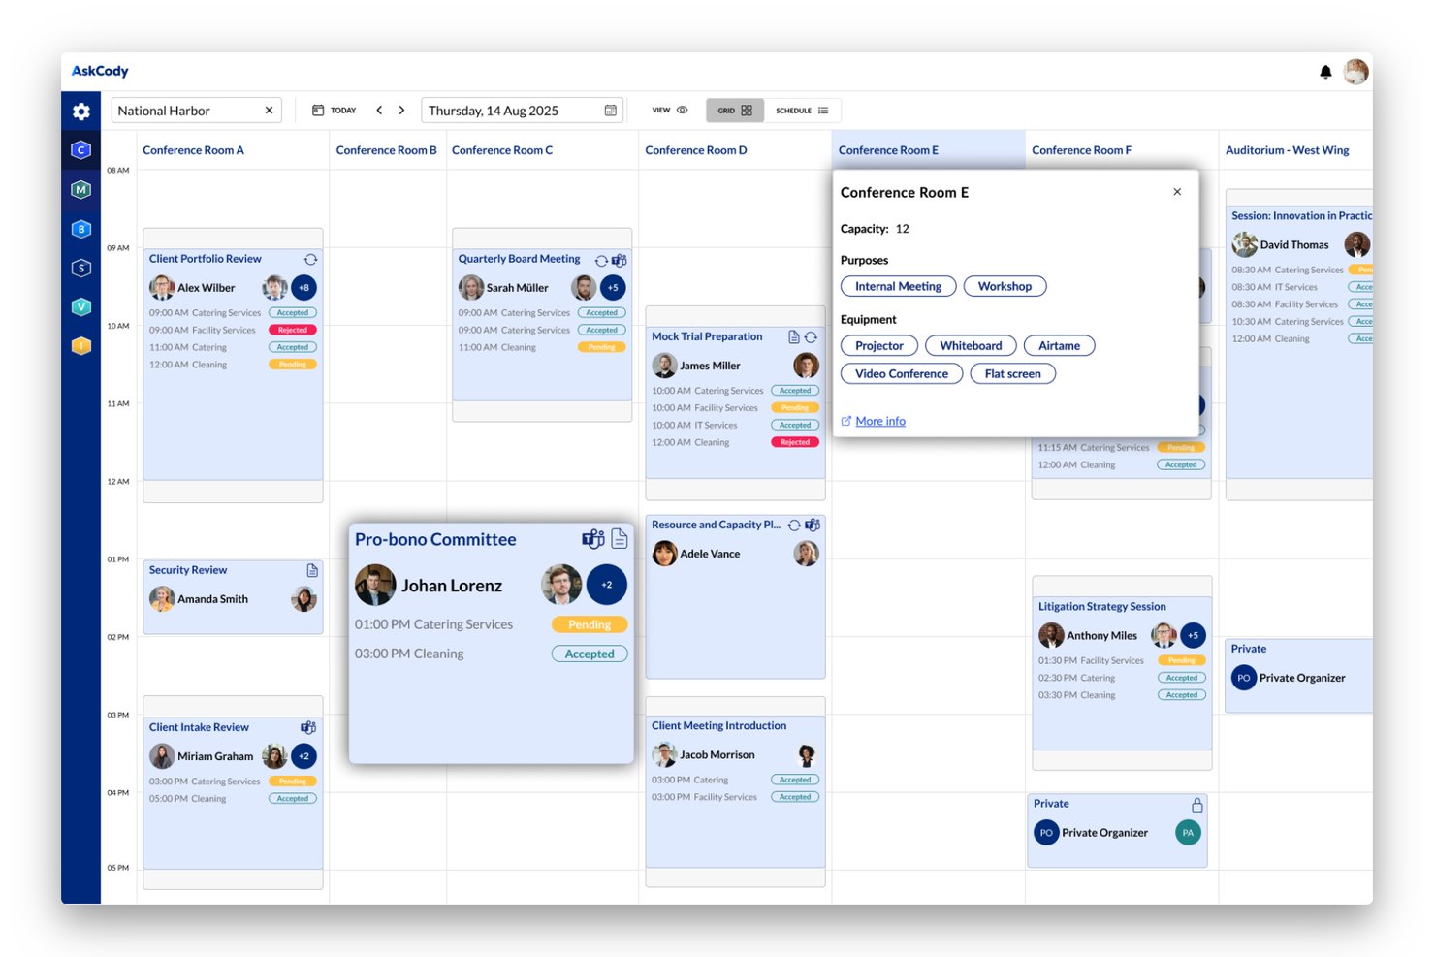The width and height of the screenshot is (1435, 957).
Task: Click the AskCody logo
Action: (100, 71)
